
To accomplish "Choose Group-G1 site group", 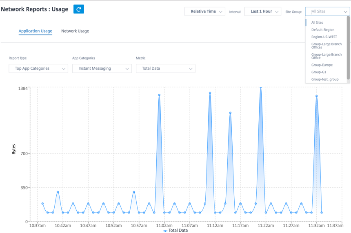I will coord(318,72).
